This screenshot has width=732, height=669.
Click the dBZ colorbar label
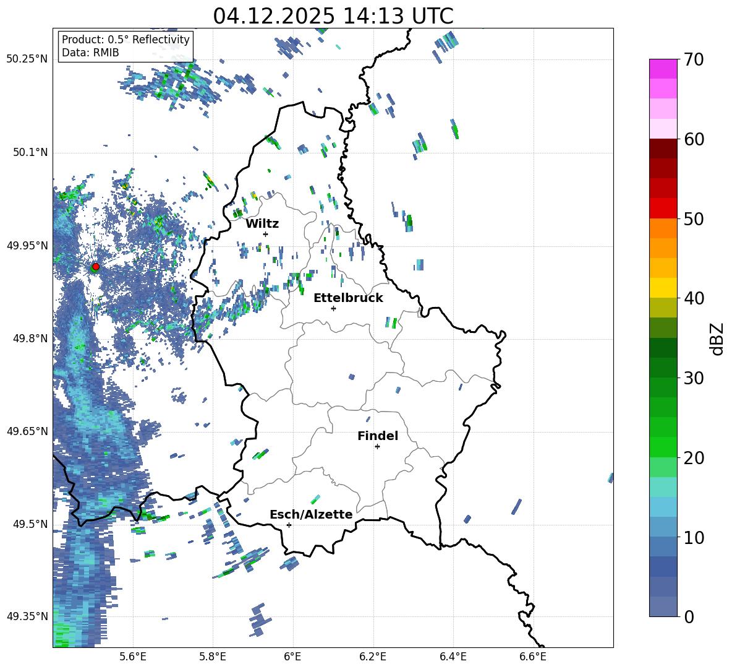[x=717, y=339]
